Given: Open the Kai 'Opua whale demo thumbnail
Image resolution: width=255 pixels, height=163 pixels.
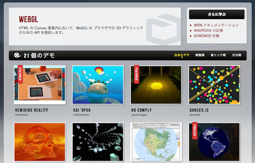Looking at the screenshot, I should coord(98,85).
